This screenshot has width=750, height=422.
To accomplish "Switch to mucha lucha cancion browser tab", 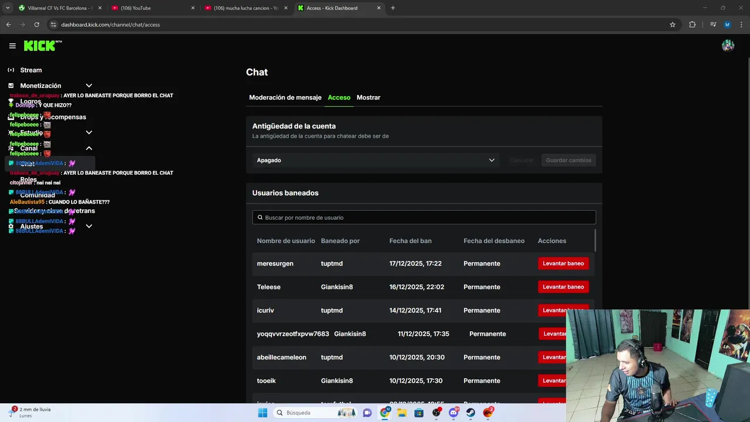I will coord(246,8).
